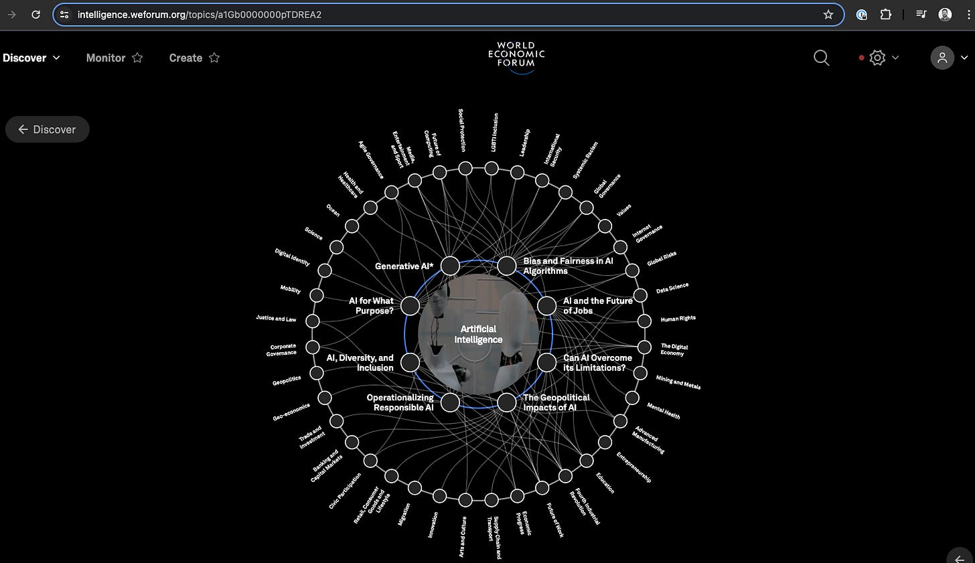Reload the page with the refresh icon

tap(35, 14)
